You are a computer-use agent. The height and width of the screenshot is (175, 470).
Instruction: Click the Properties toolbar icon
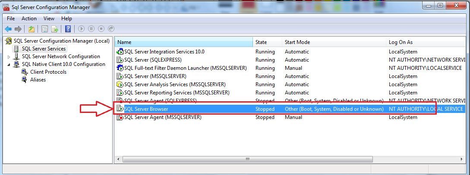coord(44,29)
